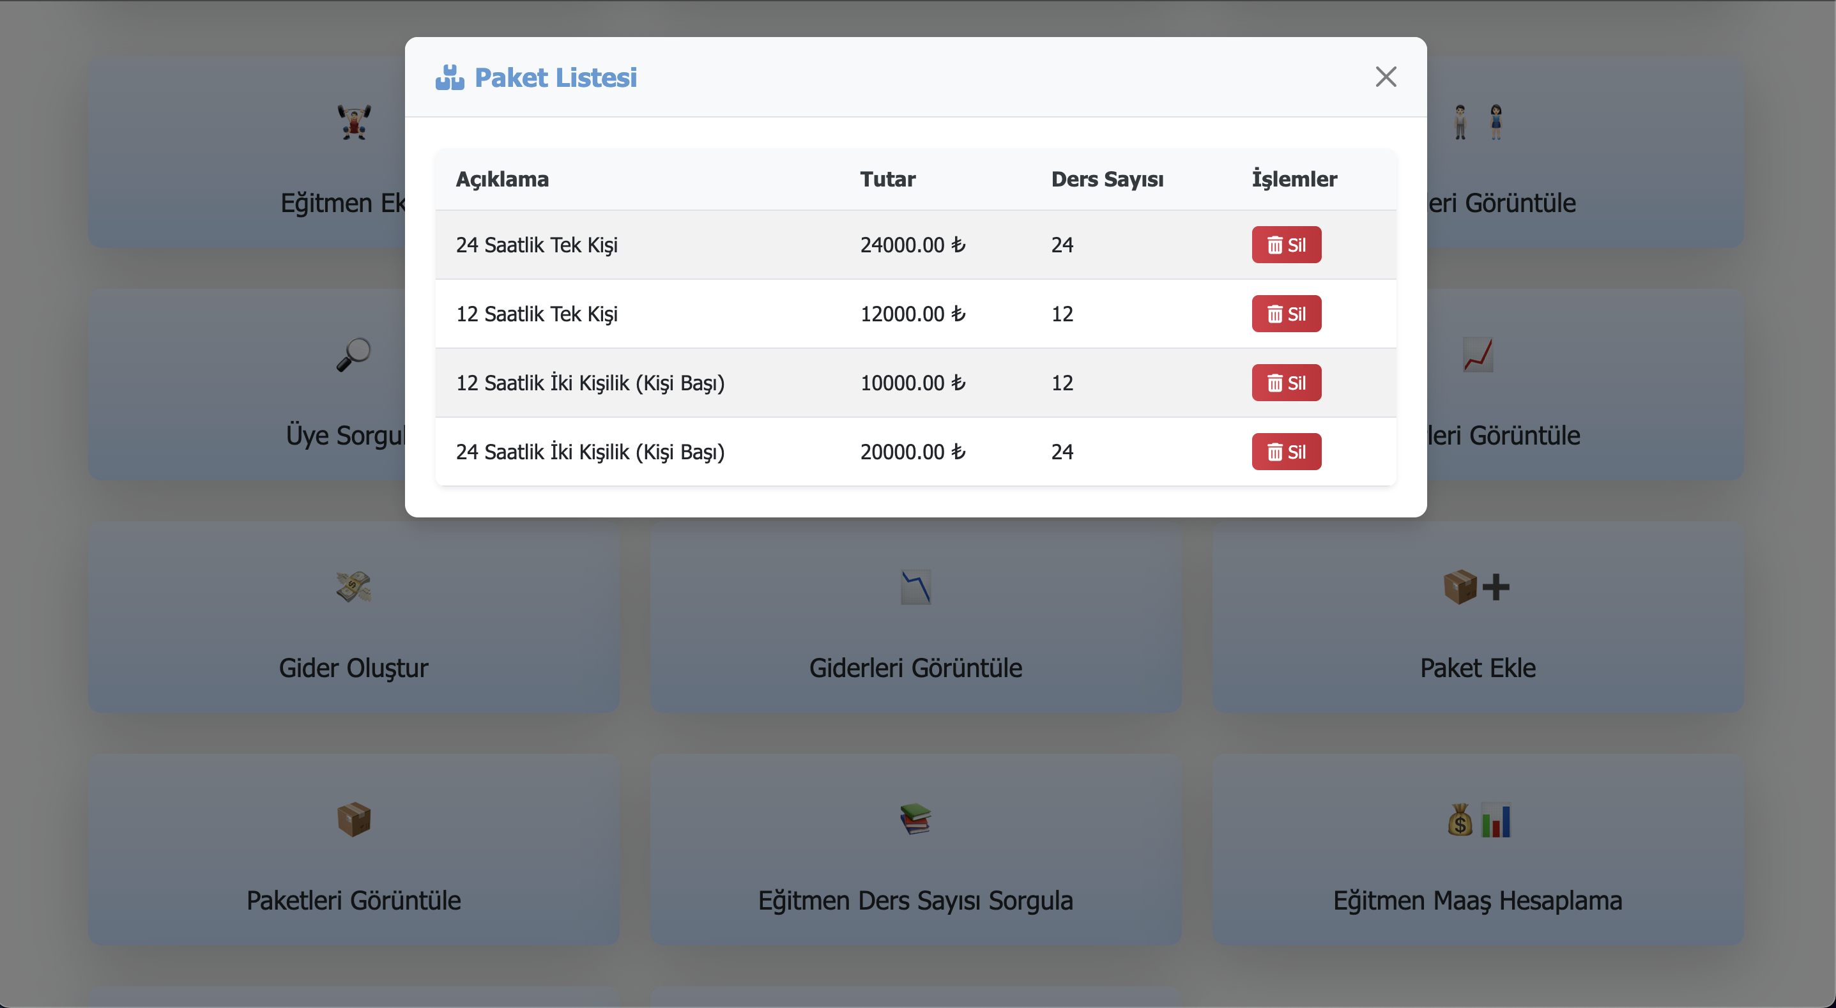Click the Paket Listesi boxes icon
The height and width of the screenshot is (1008, 1836).
[449, 77]
